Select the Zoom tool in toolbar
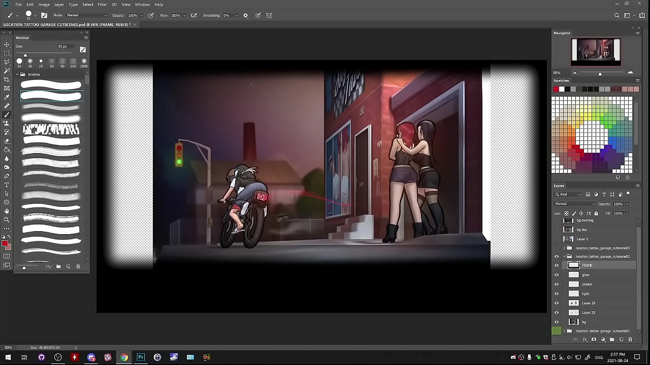650x365 pixels. coord(7,220)
